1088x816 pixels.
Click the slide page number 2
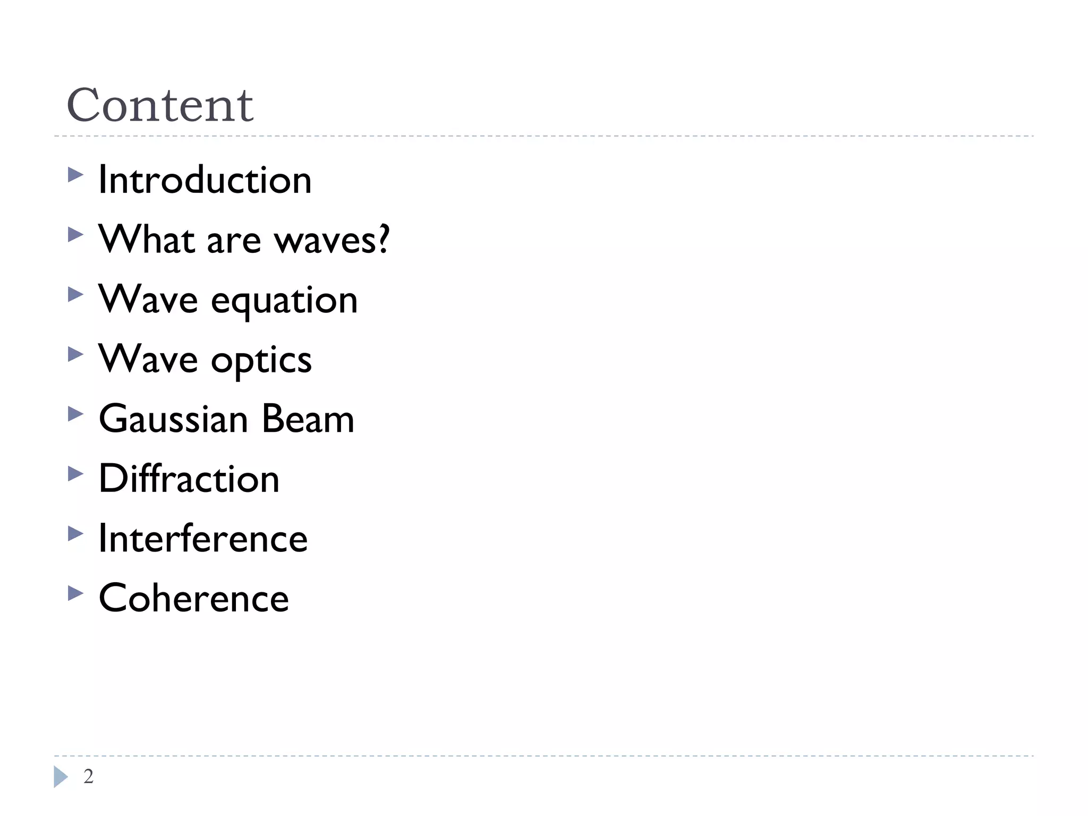(89, 777)
